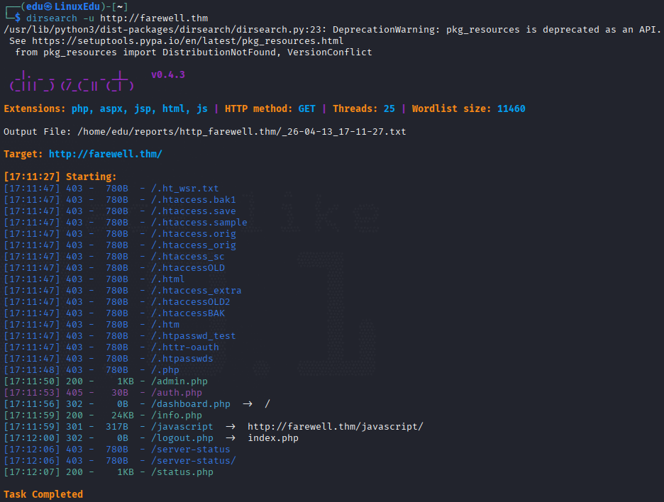Click the /.htaccess.bak1 path
Image resolution: width=664 pixels, height=502 pixels.
[194, 200]
